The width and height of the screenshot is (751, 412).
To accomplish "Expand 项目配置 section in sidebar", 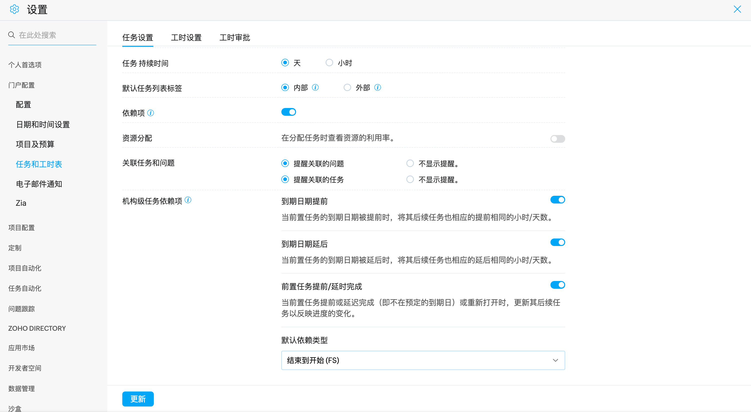I will point(22,227).
